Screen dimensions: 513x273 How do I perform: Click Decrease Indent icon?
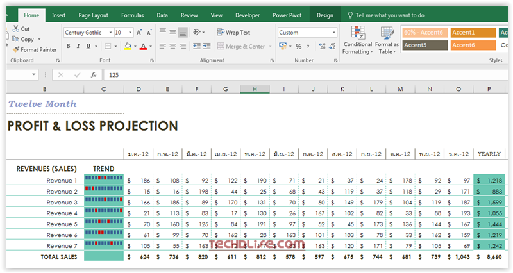click(197, 46)
